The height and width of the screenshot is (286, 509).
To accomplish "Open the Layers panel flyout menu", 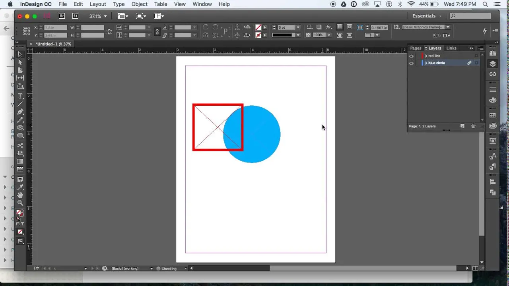I will [x=481, y=48].
